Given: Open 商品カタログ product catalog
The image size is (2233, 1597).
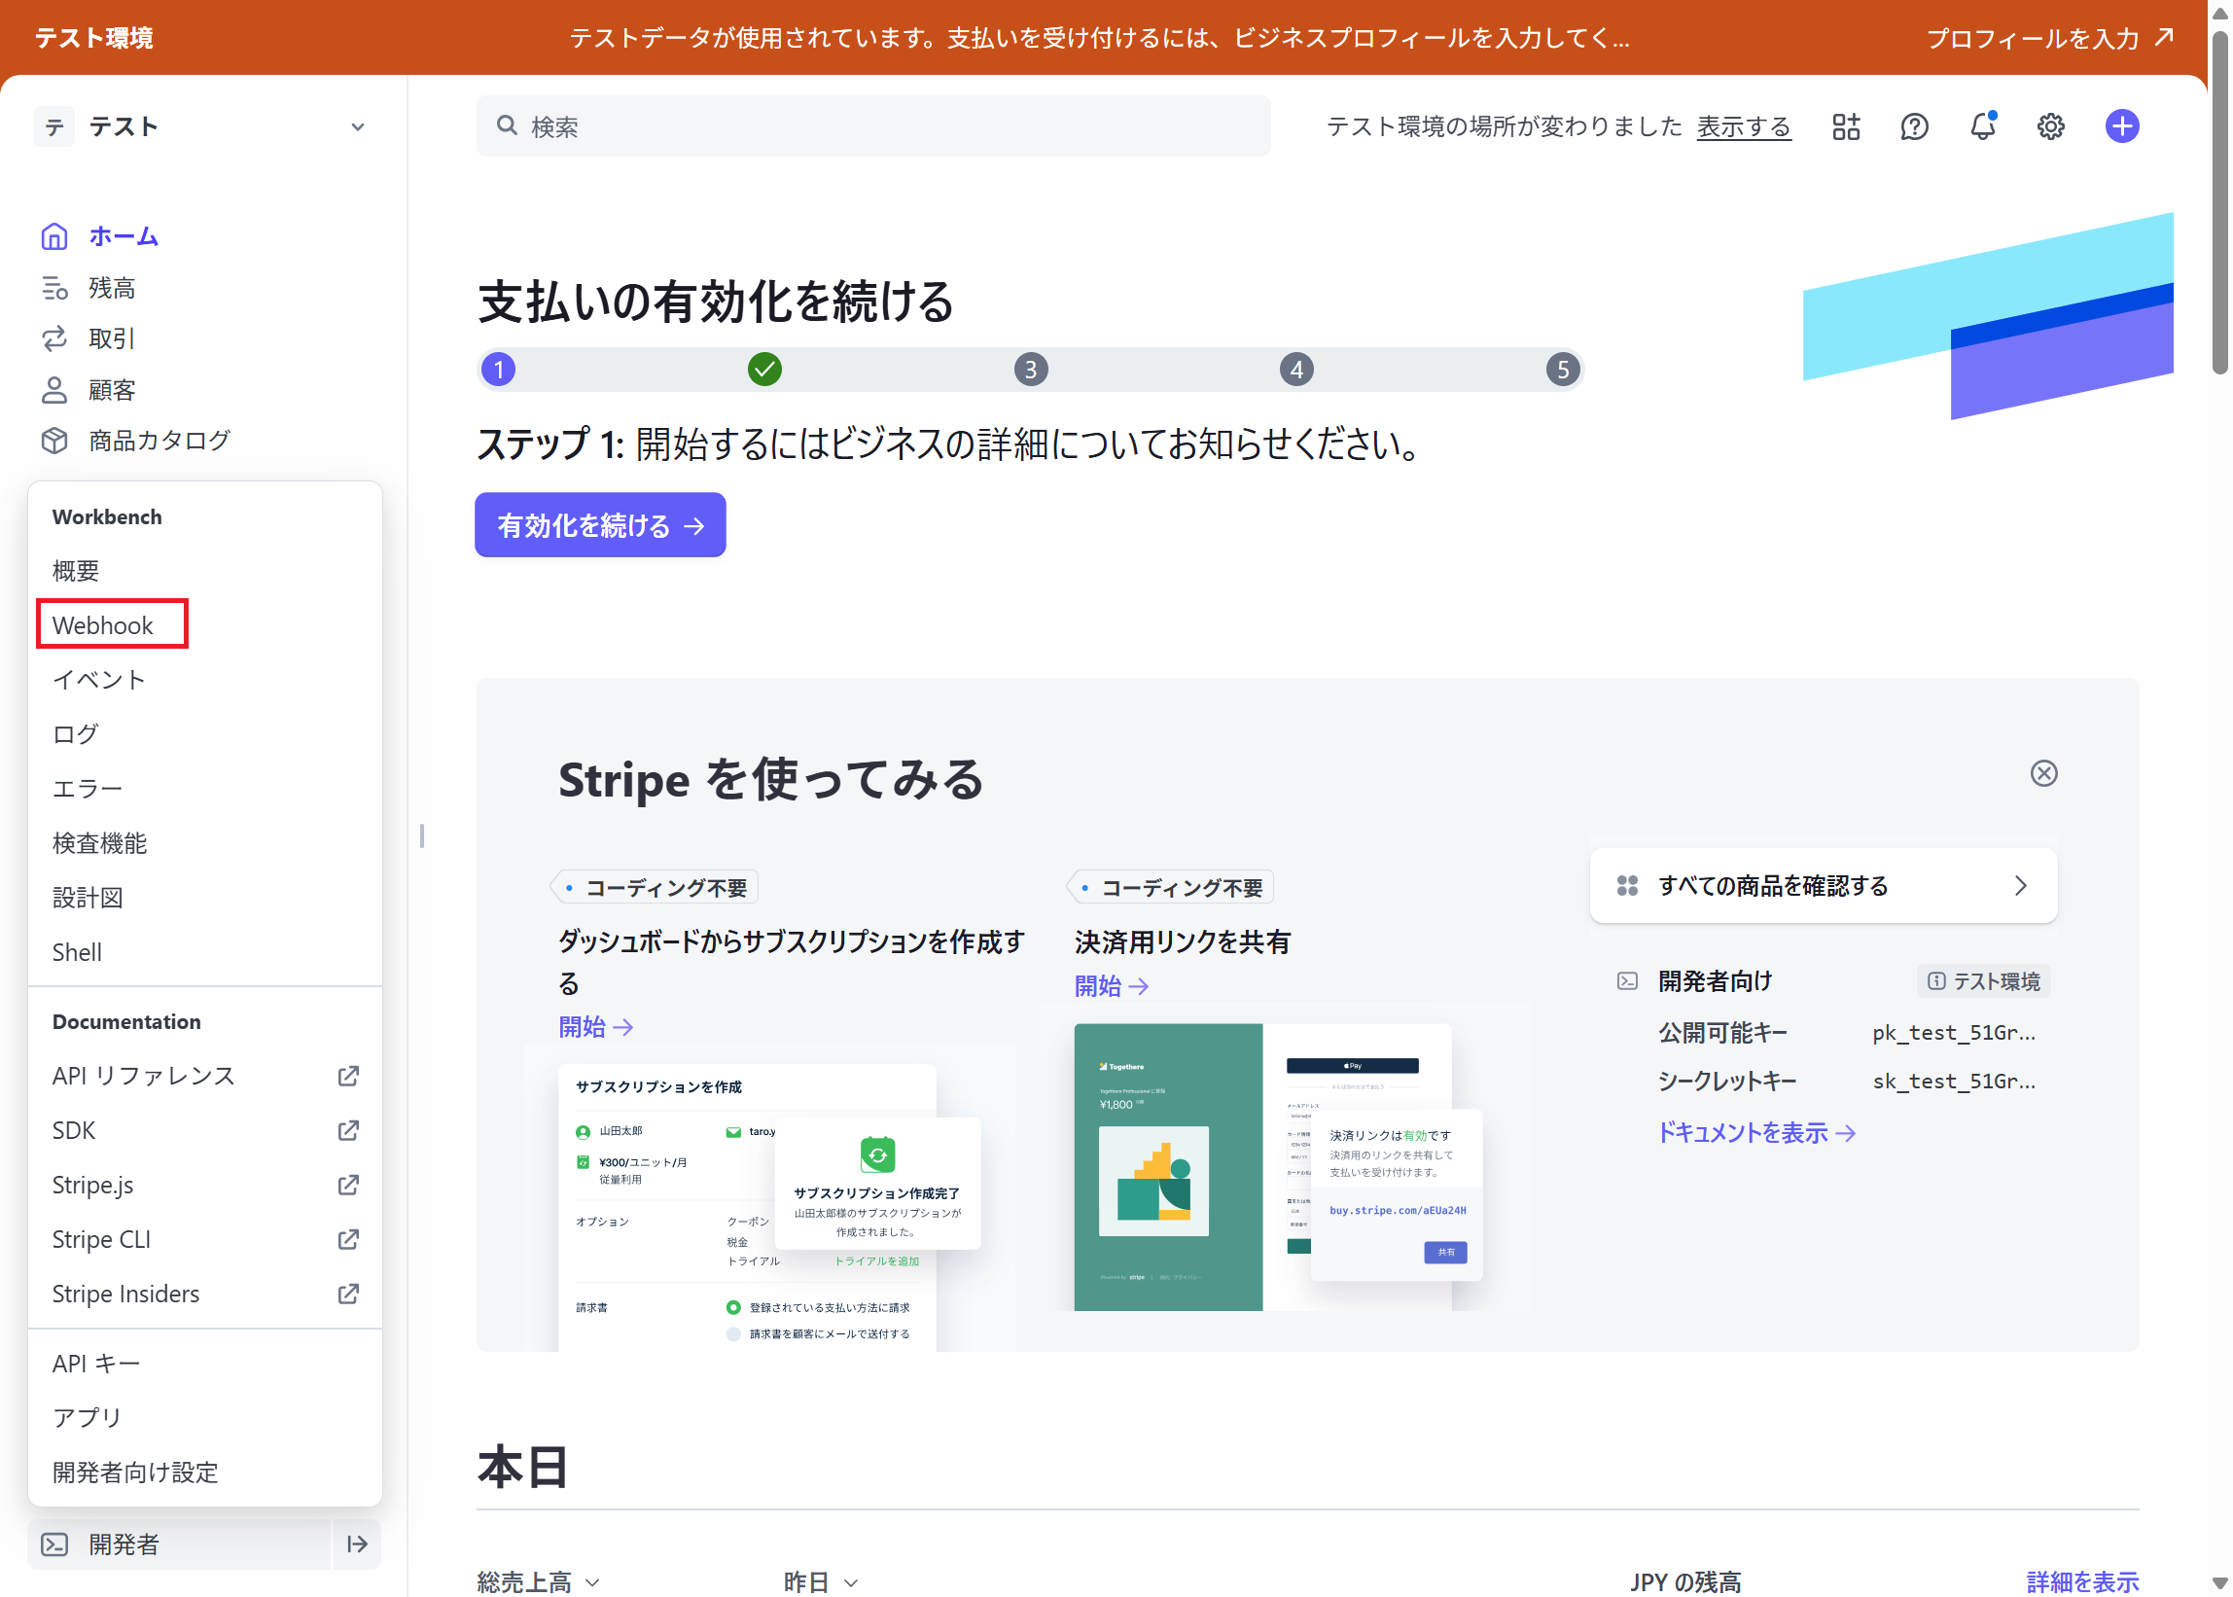Looking at the screenshot, I should [x=136, y=441].
